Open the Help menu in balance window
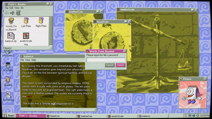Image resolution: width=212 pixels, height=119 pixels. tap(34, 60)
